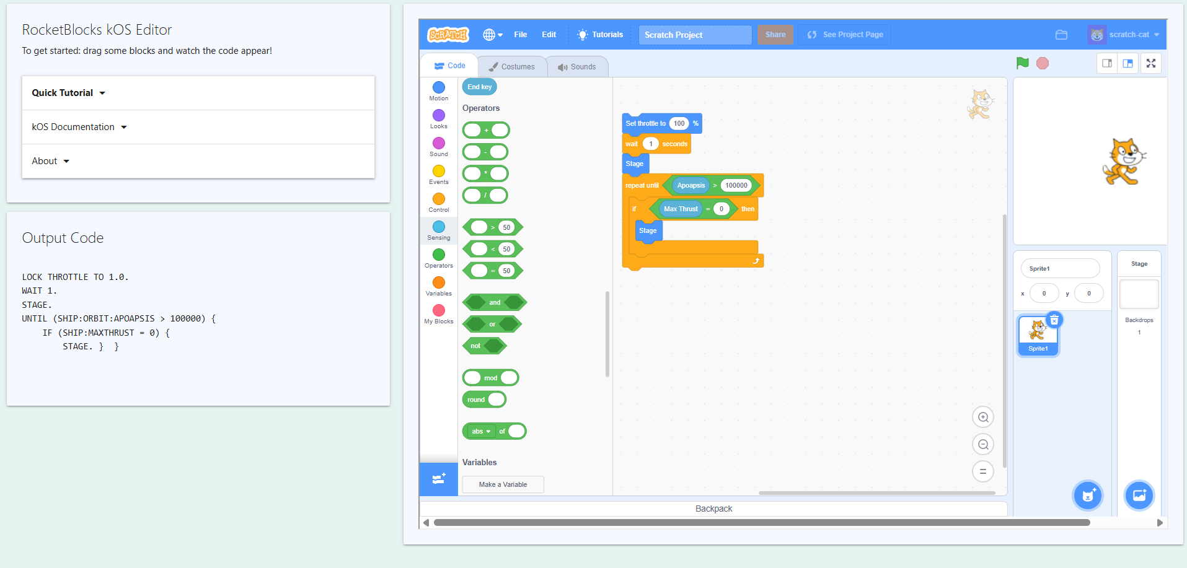
Task: Select the Events block category
Action: [x=439, y=175]
